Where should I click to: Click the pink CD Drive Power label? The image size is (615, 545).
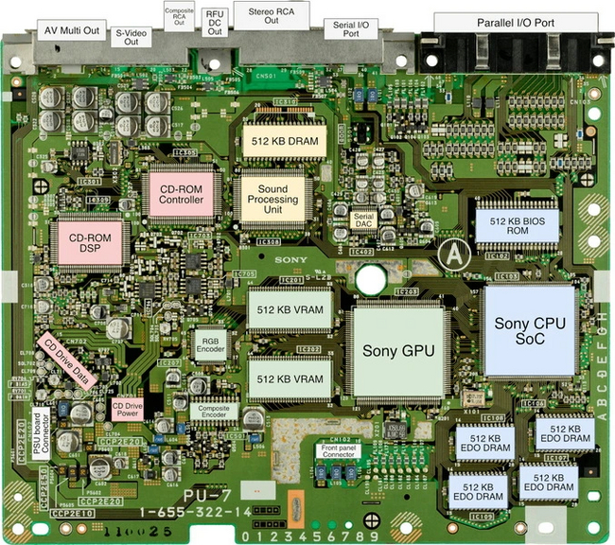[129, 408]
